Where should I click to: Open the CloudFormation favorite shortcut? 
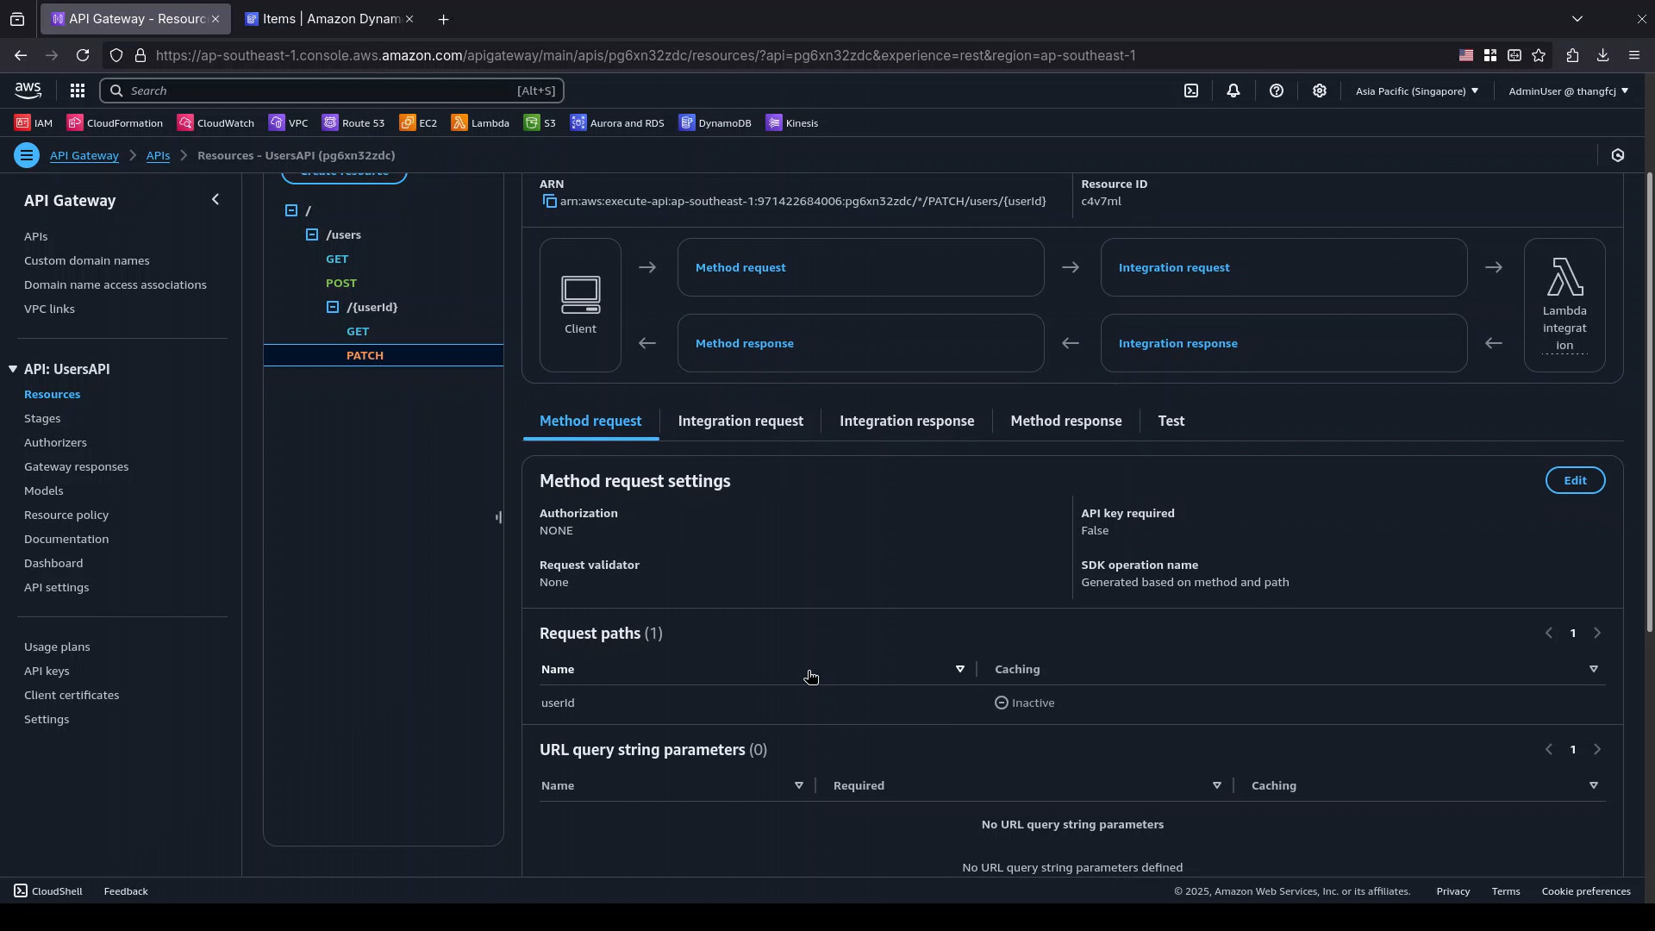coord(116,123)
